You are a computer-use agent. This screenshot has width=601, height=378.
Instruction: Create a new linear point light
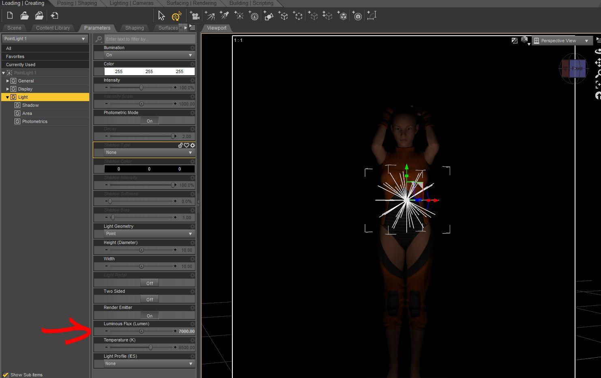pos(254,16)
